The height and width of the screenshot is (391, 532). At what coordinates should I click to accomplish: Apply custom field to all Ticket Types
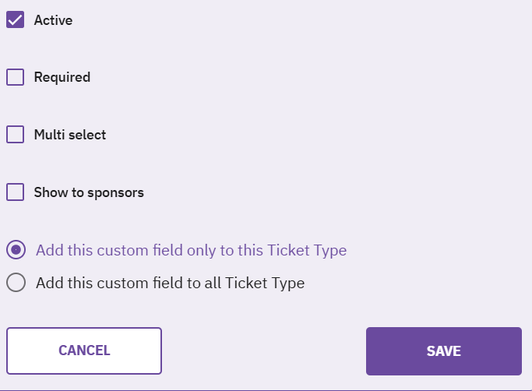16,283
